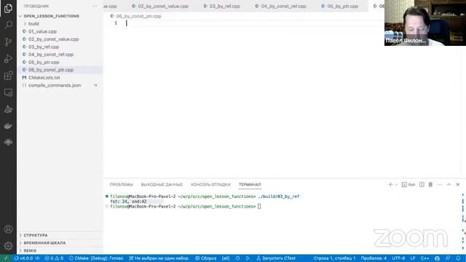Open the Docker view in activity bar
This screenshot has width=466, height=262.
8,126
